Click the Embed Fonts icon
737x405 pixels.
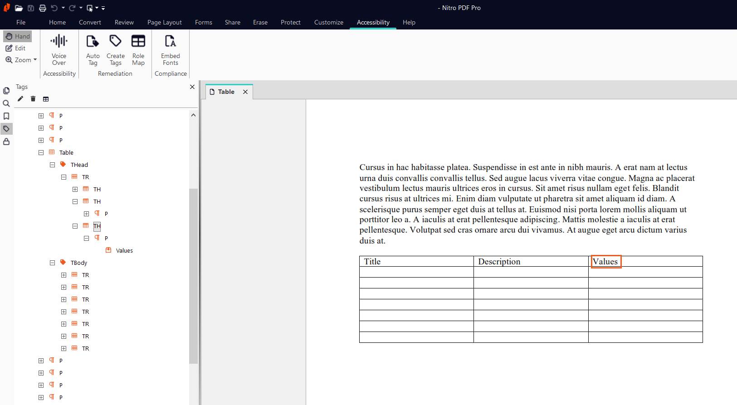coord(171,42)
